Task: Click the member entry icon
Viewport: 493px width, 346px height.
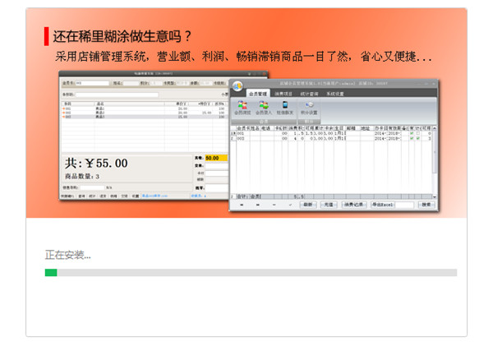Action: (x=263, y=107)
